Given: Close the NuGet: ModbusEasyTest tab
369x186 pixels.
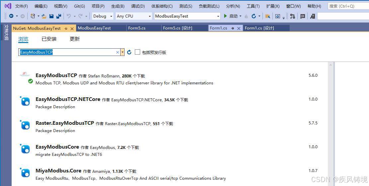Looking at the screenshot, I should (72, 28).
